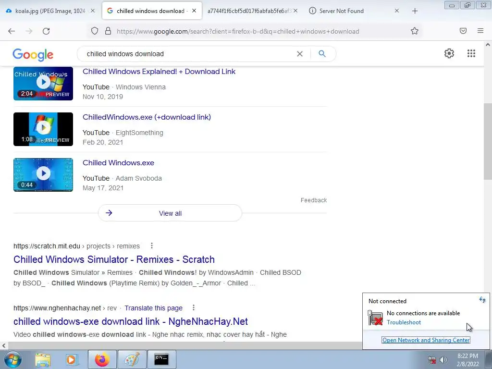
Task: Click View all videos button
Action: tap(170, 213)
